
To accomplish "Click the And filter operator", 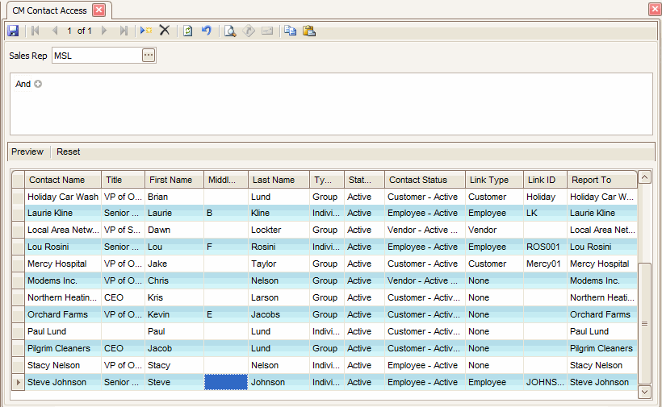I will 23,84.
